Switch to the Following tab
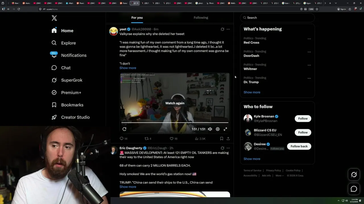The image size is (364, 204). (201, 18)
